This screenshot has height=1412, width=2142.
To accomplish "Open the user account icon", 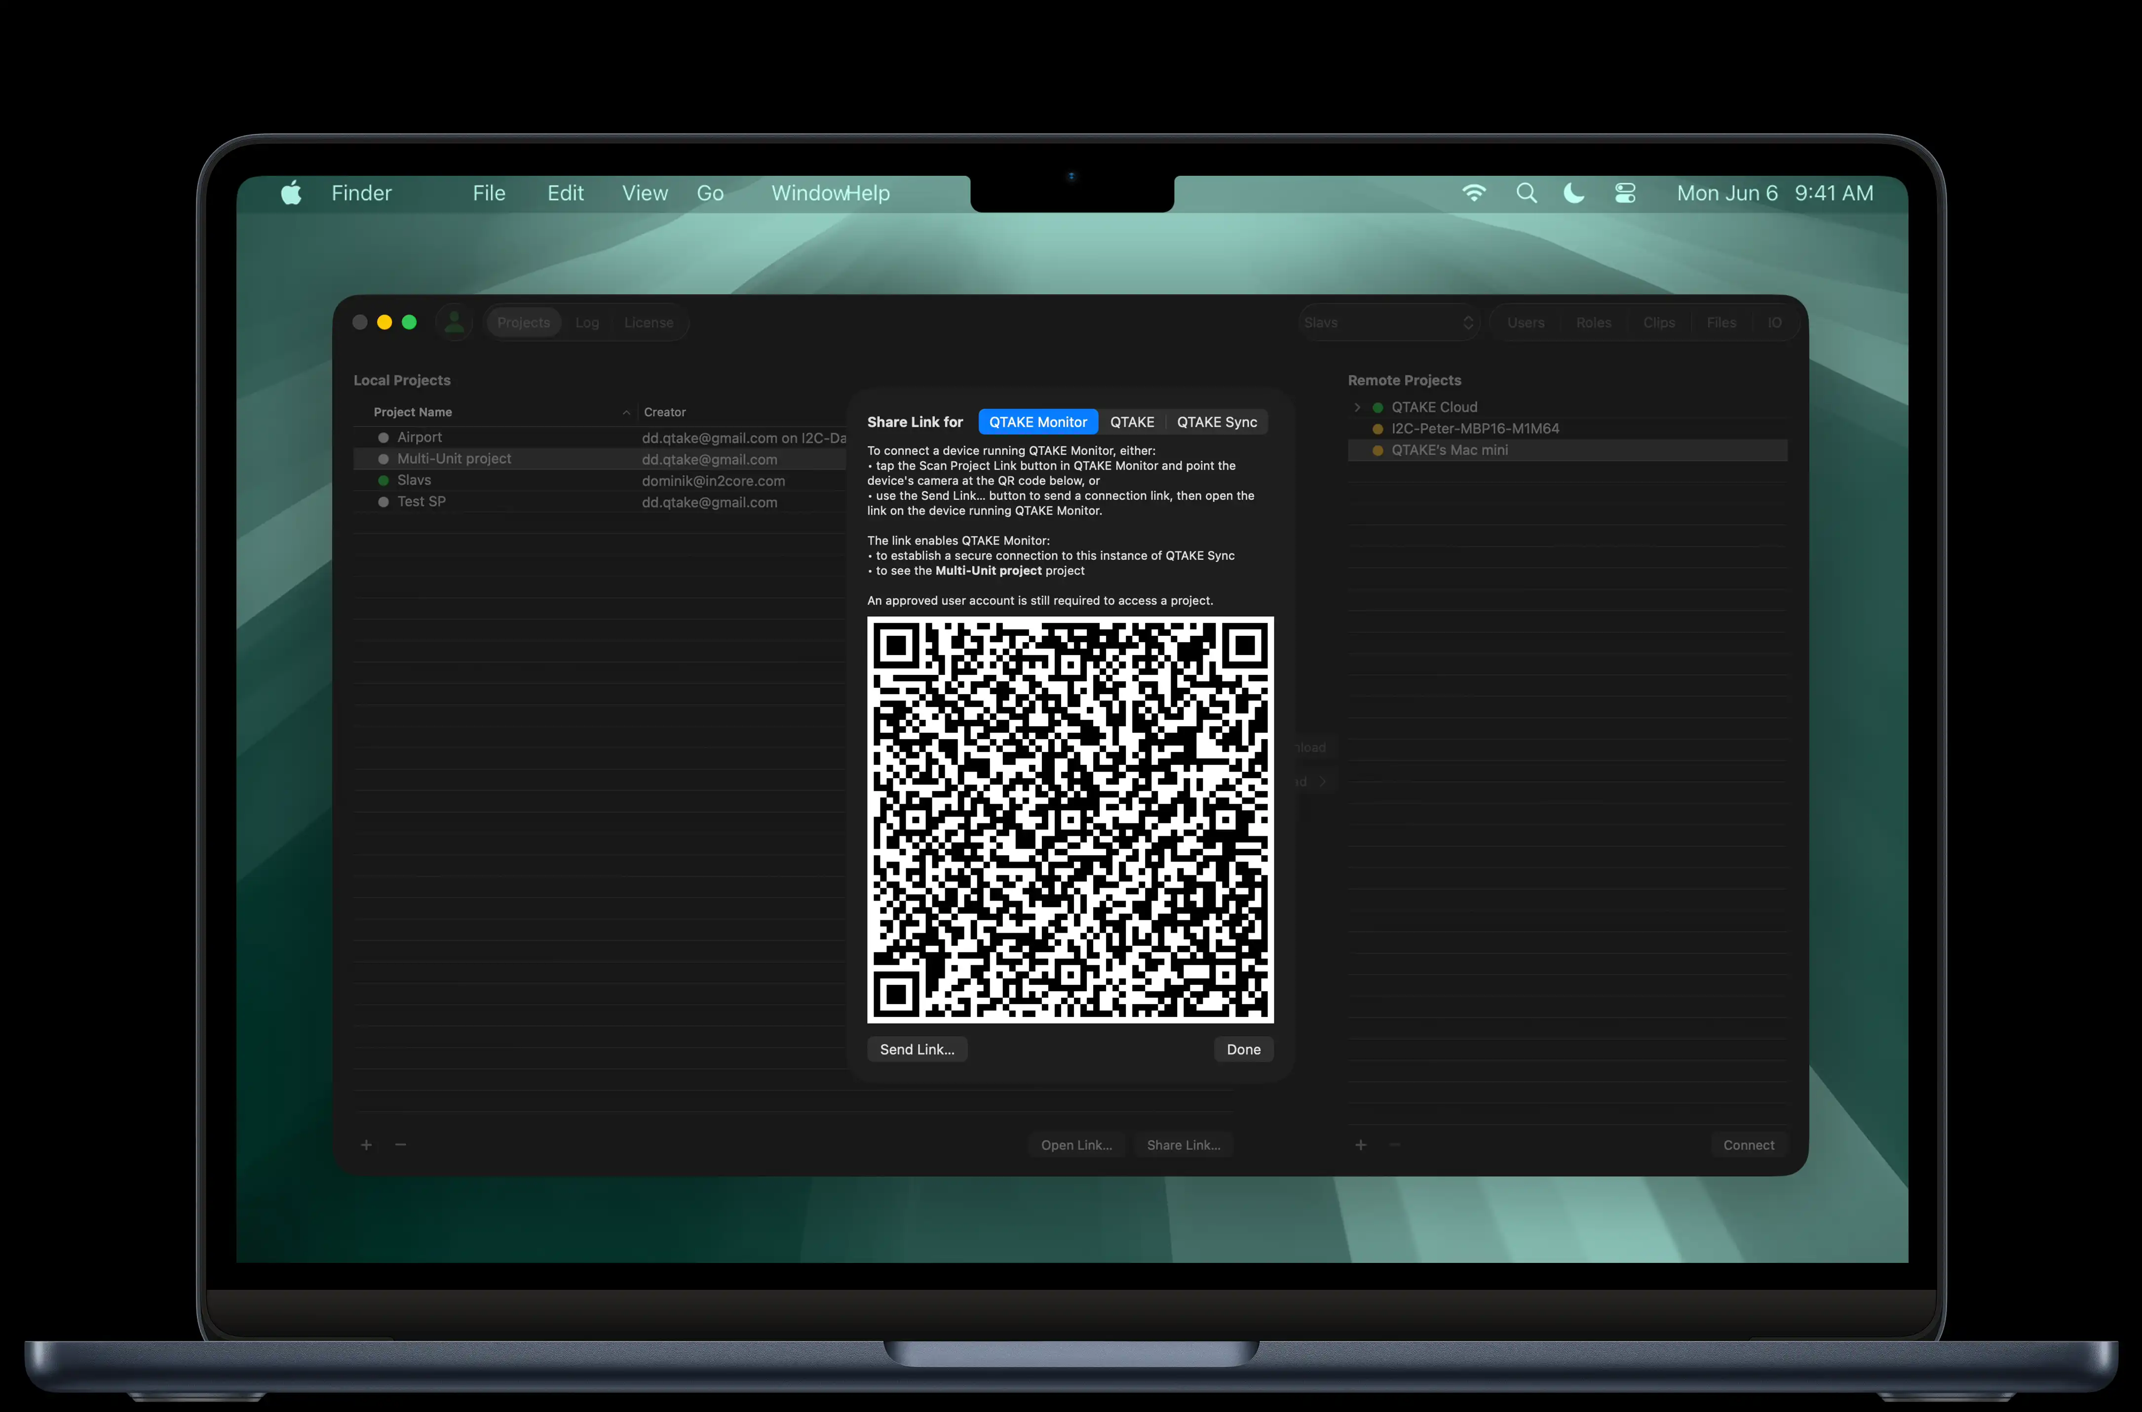I will pyautogui.click(x=455, y=321).
